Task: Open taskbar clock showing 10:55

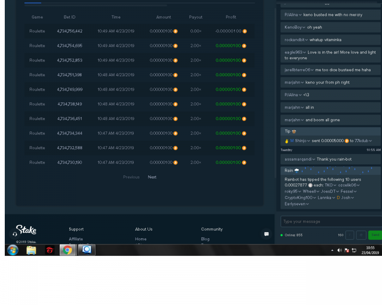Action: pyautogui.click(x=370, y=250)
